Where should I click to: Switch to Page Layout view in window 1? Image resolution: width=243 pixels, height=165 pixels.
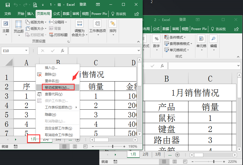(x=75, y=147)
